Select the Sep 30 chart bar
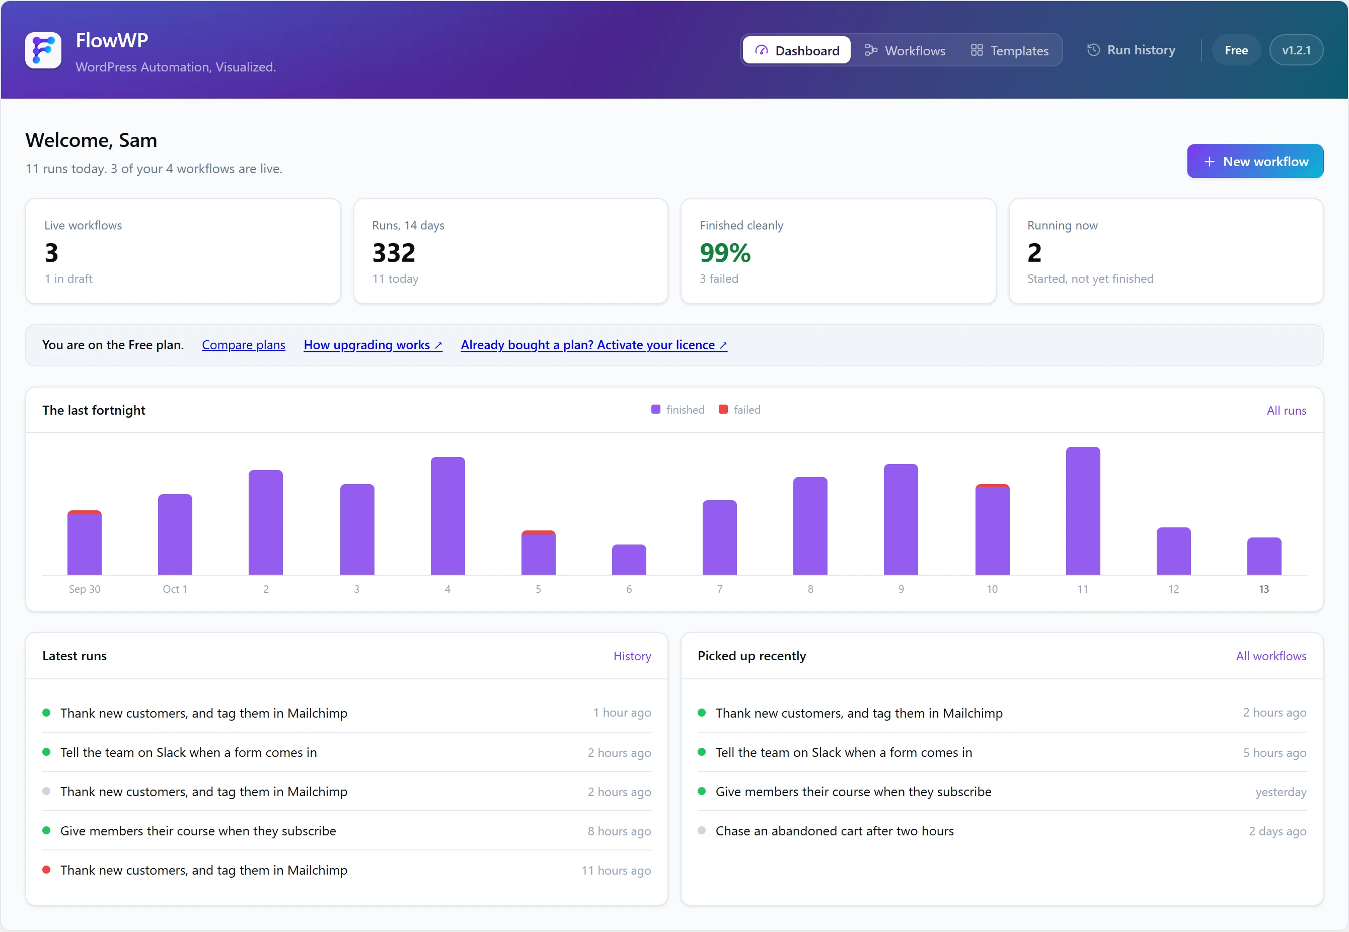This screenshot has width=1349, height=932. (x=85, y=542)
